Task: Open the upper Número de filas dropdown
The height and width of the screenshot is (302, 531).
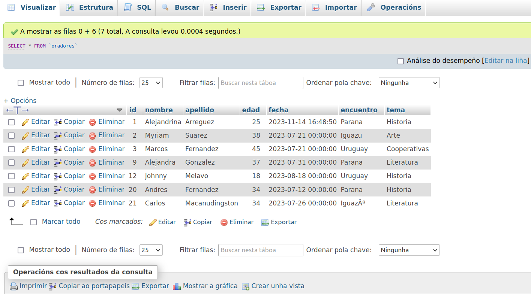Action: coord(151,83)
